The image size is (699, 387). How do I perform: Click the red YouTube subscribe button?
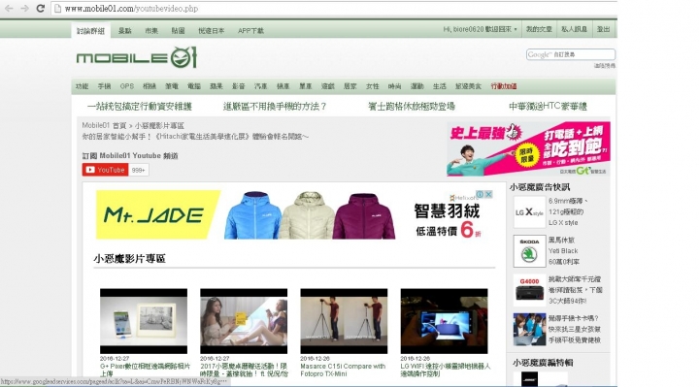[x=105, y=170]
